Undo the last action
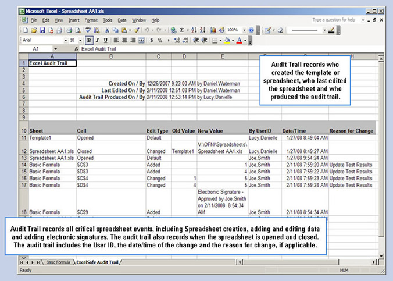The width and height of the screenshot is (393, 281). coord(147,30)
